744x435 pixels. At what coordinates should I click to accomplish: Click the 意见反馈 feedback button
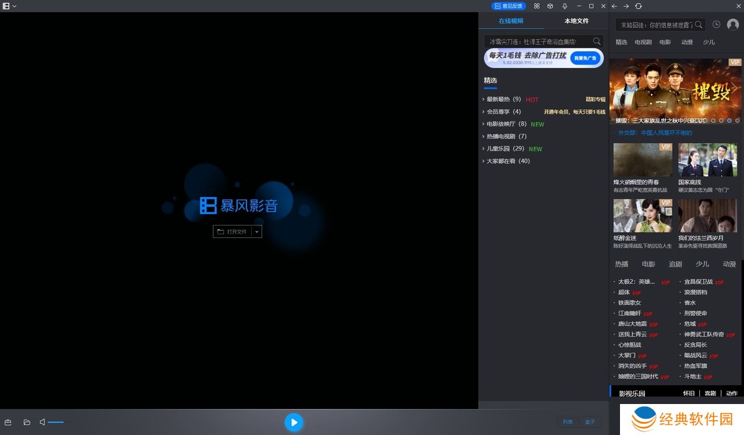pyautogui.click(x=508, y=6)
